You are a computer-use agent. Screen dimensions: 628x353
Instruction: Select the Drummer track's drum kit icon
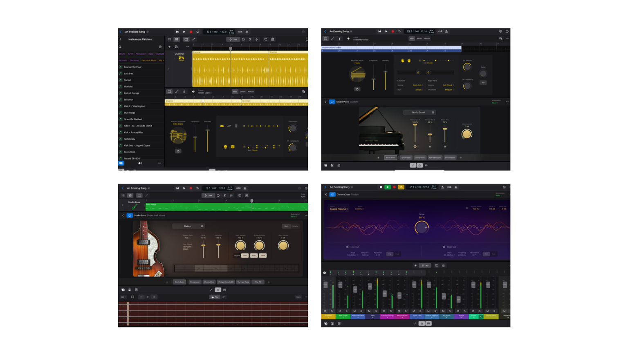[181, 58]
